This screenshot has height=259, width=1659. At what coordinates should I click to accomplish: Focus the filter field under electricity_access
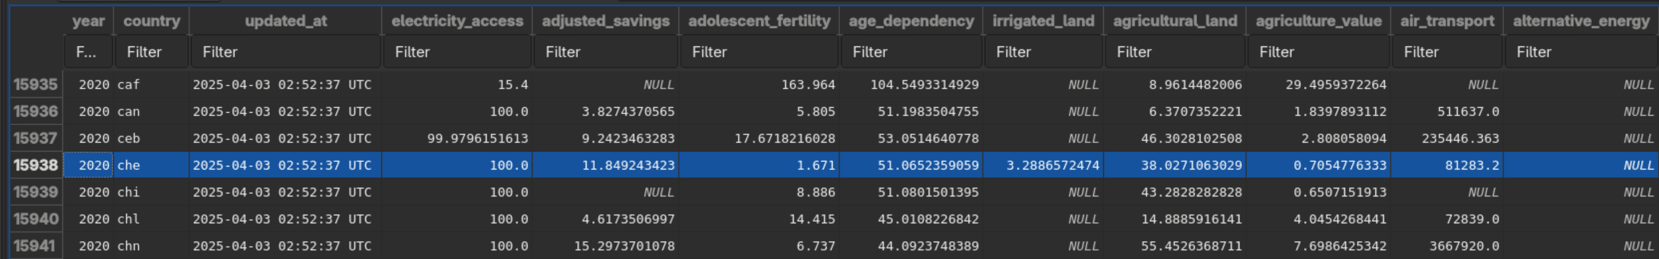tap(457, 52)
